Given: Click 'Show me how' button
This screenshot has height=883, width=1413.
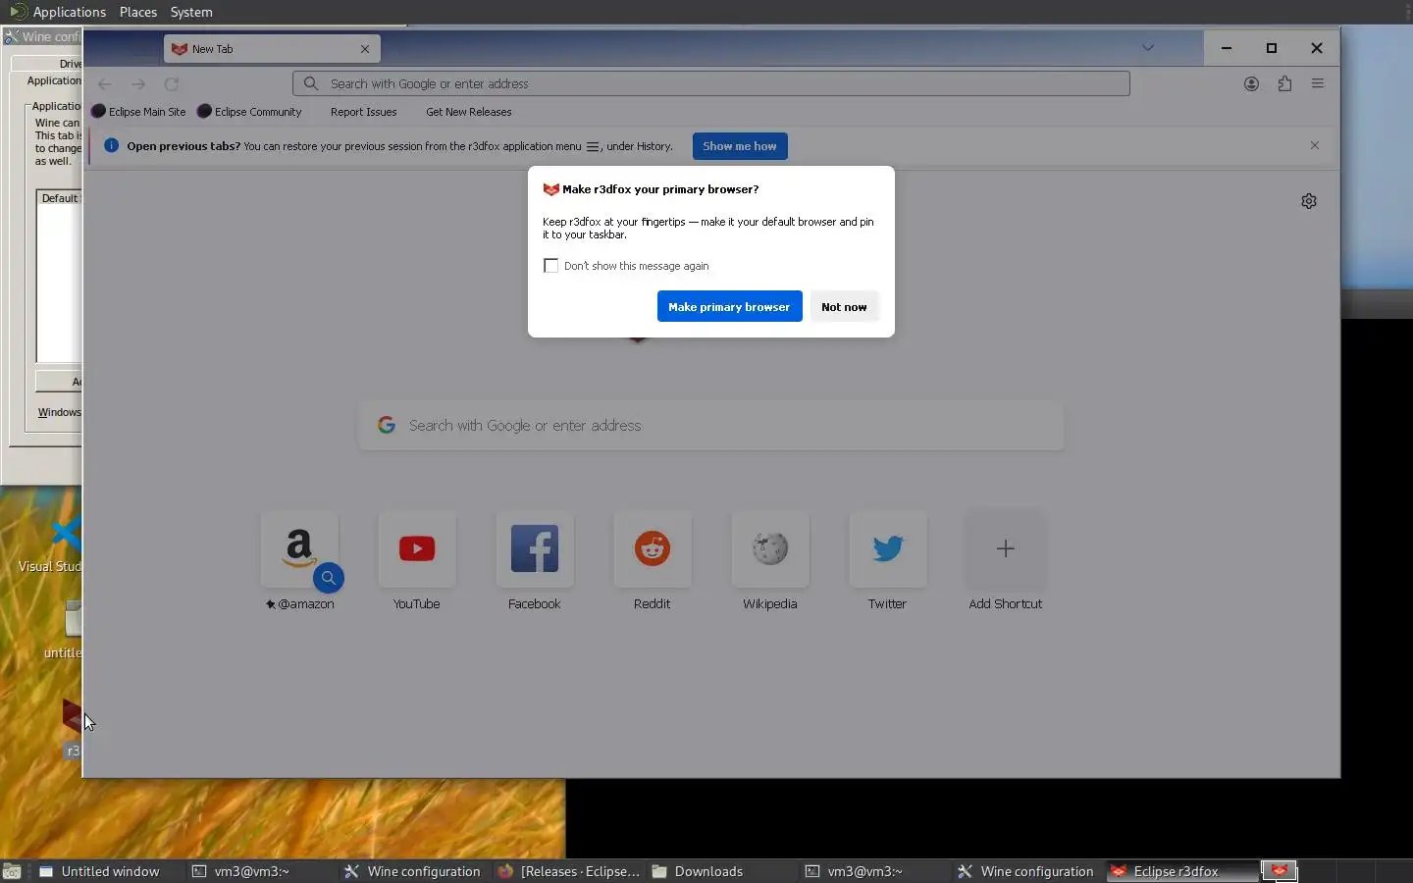Looking at the screenshot, I should click(x=739, y=146).
